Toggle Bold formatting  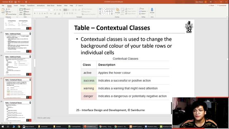point(35,14)
